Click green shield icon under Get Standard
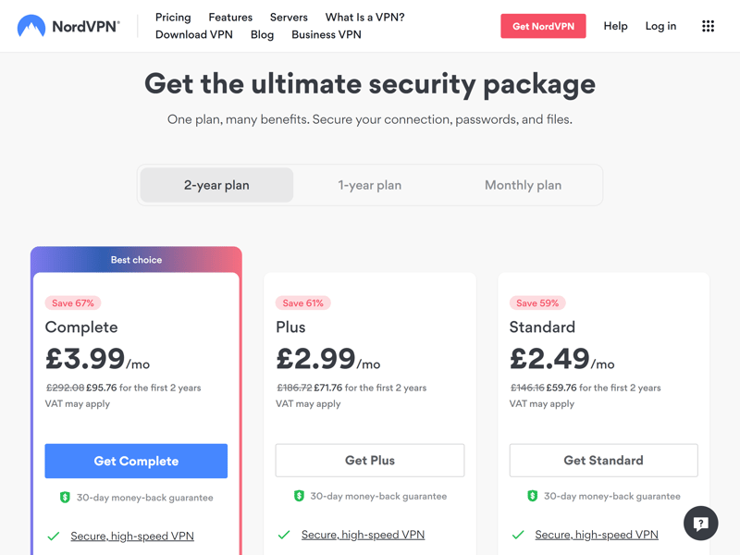The image size is (740, 555). pyautogui.click(x=533, y=496)
